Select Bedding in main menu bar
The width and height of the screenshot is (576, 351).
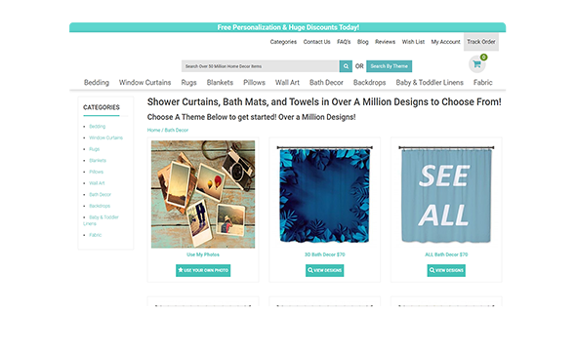pyautogui.click(x=97, y=83)
